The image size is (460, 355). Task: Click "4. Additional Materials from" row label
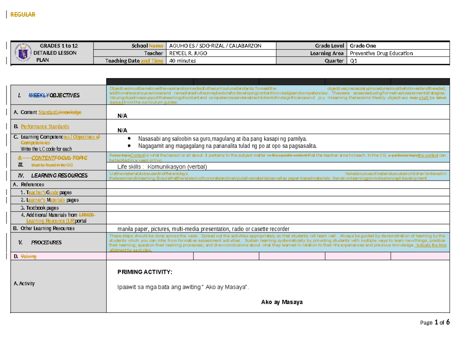[x=59, y=218]
